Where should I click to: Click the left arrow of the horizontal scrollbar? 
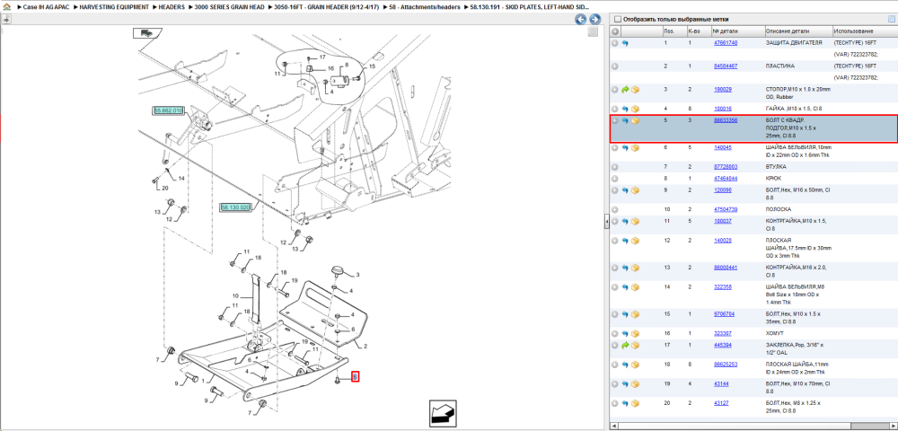click(613, 426)
